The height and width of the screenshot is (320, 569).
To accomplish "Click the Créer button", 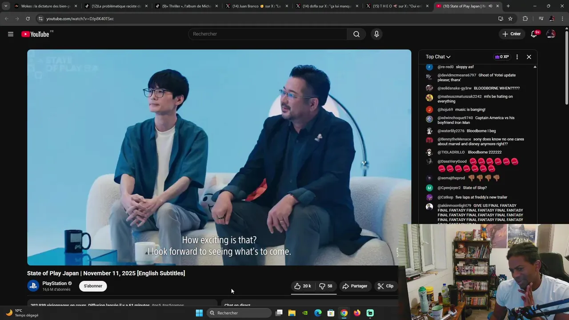I will [511, 34].
